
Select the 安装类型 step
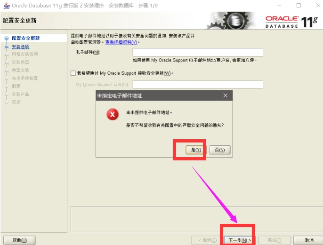20,62
